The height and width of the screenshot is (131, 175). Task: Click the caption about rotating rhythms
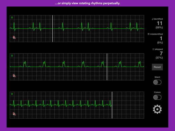87,3
